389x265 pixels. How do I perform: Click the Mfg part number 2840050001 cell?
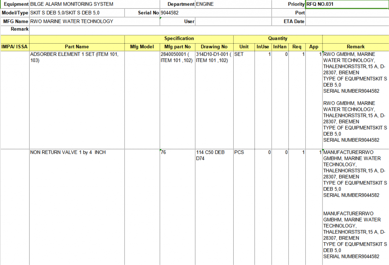click(x=177, y=57)
